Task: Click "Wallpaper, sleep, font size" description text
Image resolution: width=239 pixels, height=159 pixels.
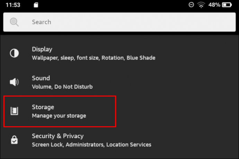Action: (x=94, y=58)
